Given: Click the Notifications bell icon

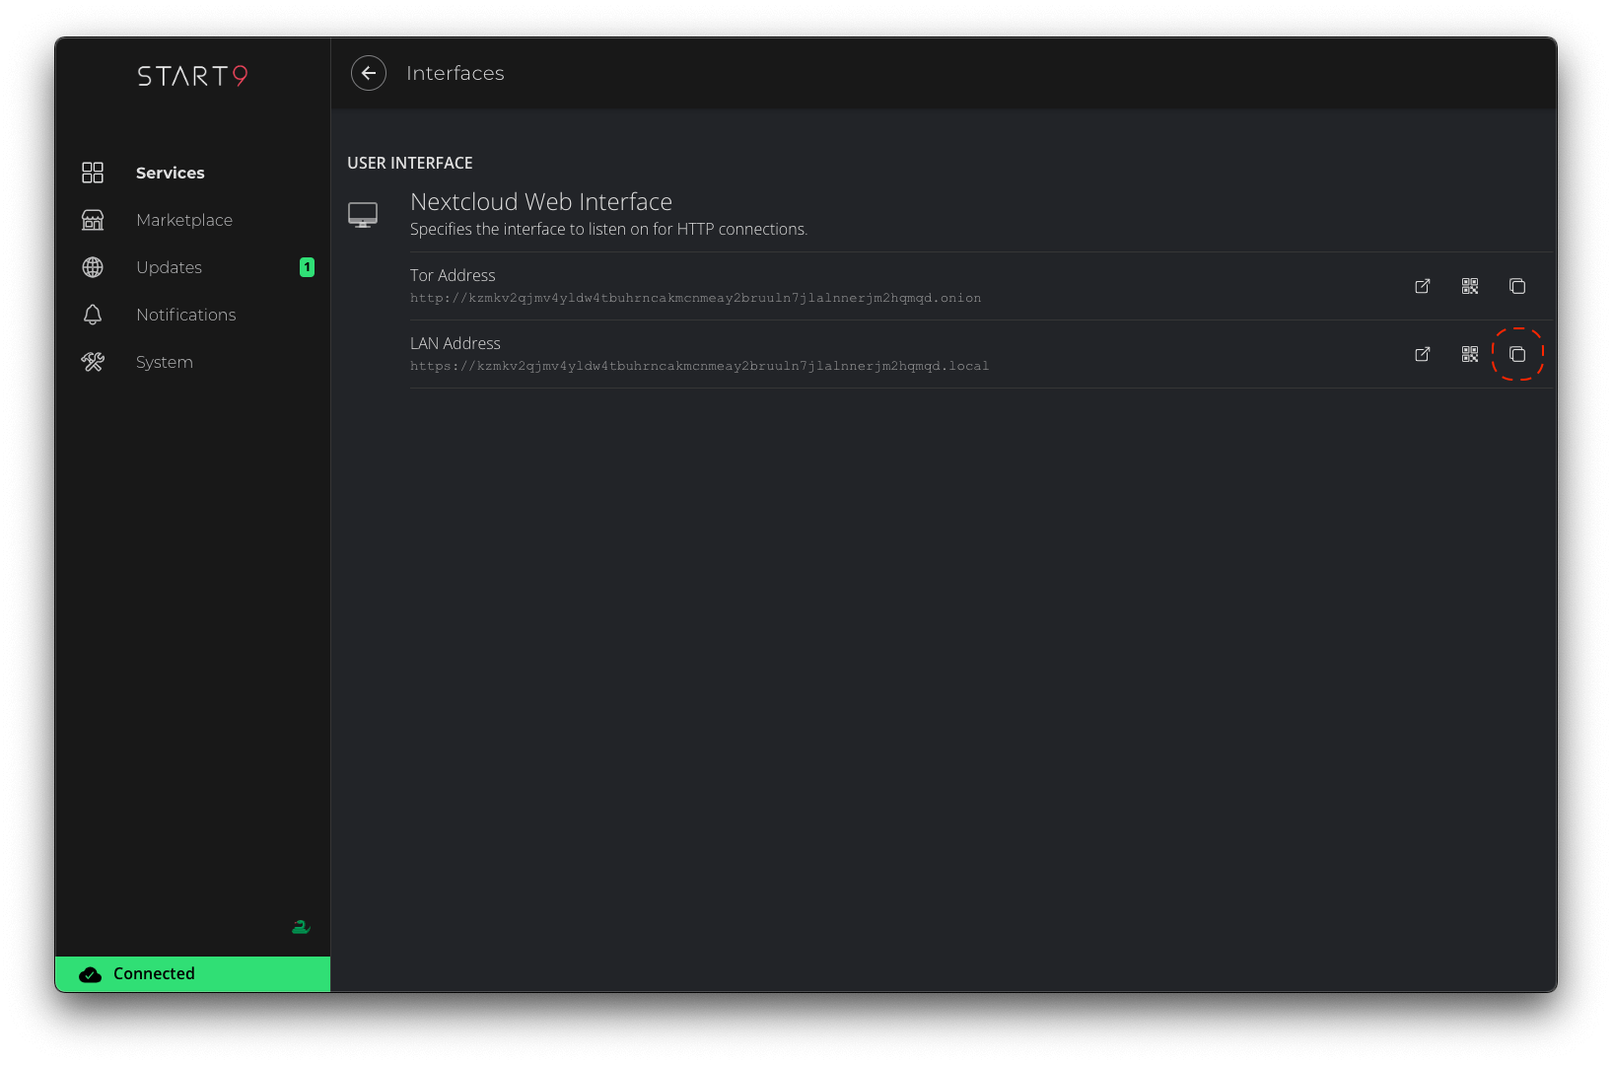Looking at the screenshot, I should 93,315.
